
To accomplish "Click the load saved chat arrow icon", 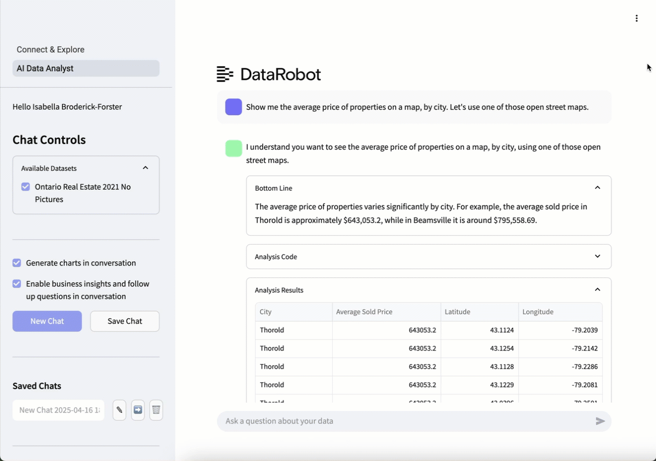I will coord(138,410).
